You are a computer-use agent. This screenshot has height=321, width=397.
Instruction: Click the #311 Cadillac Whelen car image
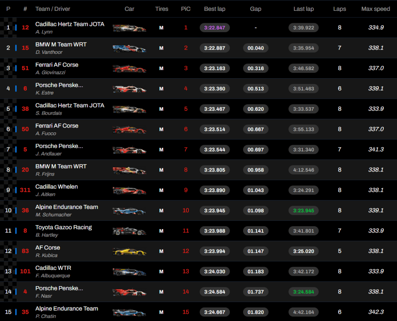(x=129, y=190)
